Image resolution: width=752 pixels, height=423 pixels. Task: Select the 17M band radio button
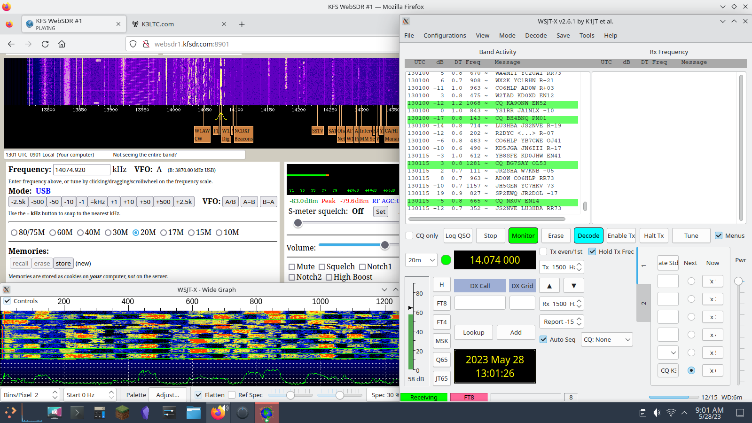click(x=164, y=233)
